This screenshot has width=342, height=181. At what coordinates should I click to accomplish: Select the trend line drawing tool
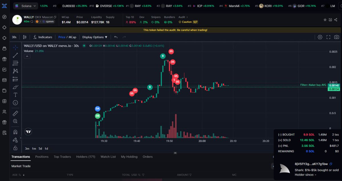pyautogui.click(x=15, y=55)
